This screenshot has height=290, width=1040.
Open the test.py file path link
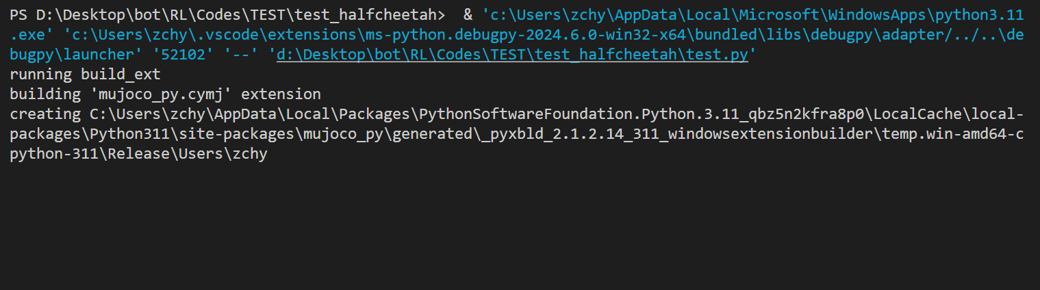[512, 55]
